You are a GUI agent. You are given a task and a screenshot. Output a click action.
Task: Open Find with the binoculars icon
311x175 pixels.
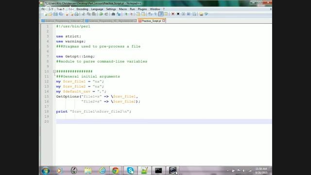pos(113,14)
